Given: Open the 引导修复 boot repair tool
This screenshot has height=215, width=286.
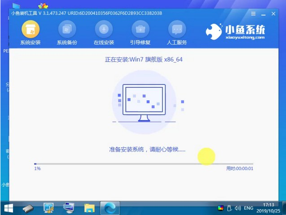Looking at the screenshot, I should coord(140,33).
